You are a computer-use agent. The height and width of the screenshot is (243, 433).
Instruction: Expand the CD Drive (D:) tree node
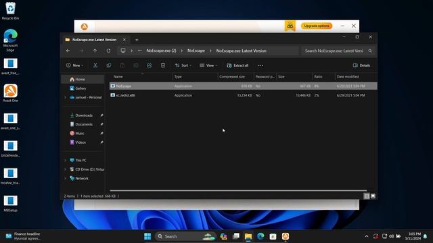(66, 169)
